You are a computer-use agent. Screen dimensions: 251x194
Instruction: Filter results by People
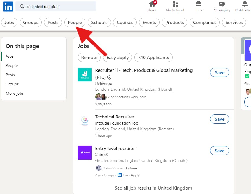tap(75, 22)
